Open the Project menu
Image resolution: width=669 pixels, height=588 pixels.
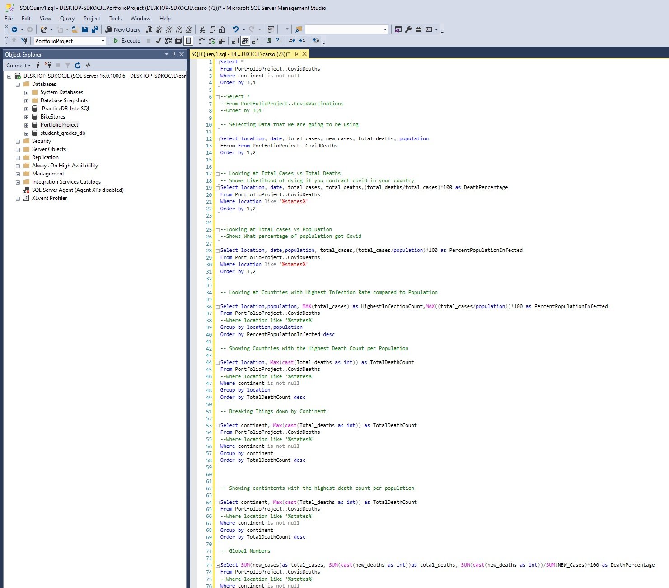[92, 19]
